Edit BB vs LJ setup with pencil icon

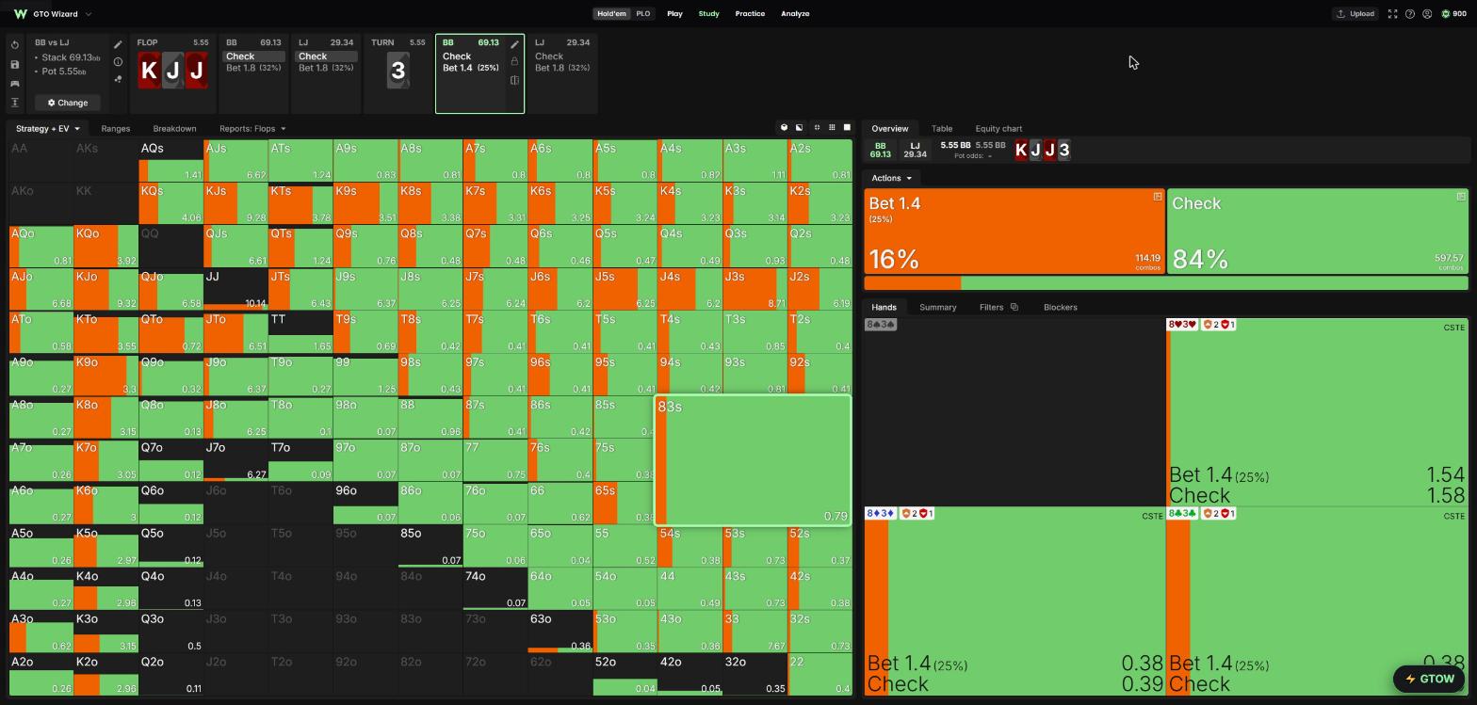coord(118,44)
